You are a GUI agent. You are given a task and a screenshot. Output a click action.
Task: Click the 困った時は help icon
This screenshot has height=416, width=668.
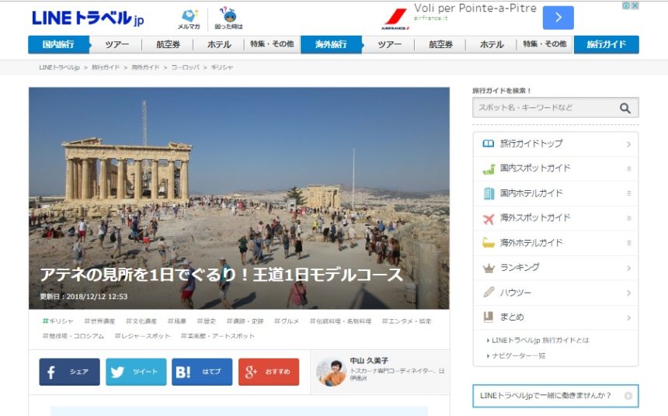click(x=229, y=19)
